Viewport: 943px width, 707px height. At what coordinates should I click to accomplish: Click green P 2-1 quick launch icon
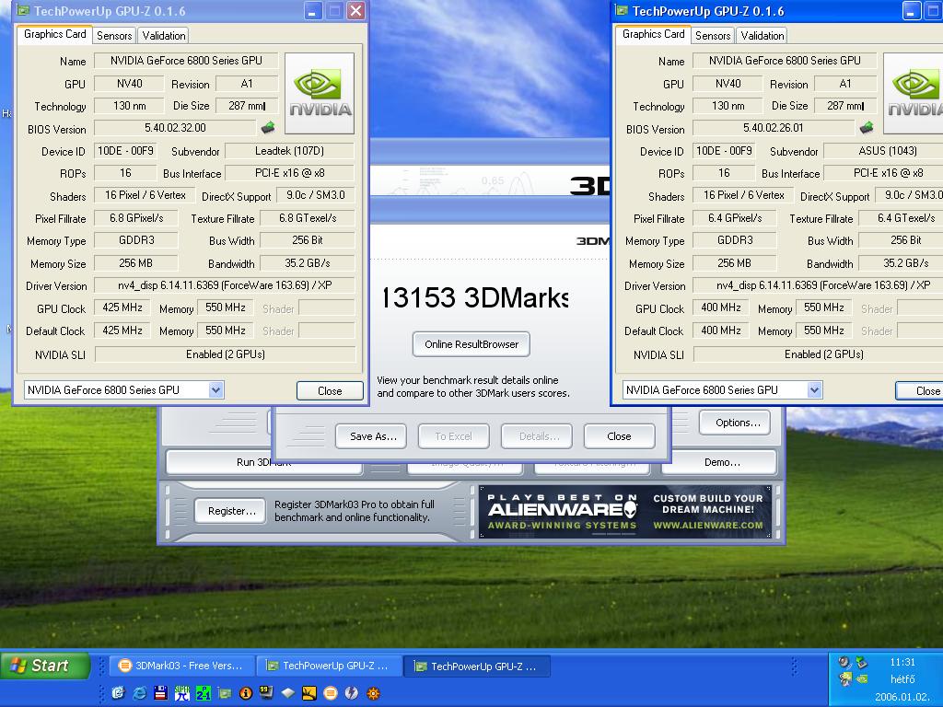(204, 693)
